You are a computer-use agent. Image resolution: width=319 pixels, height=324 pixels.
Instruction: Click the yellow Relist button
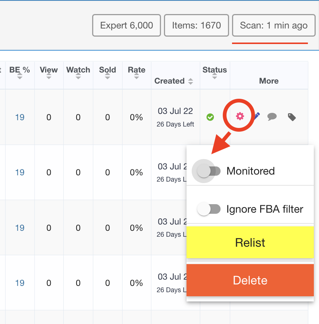pyautogui.click(x=250, y=242)
